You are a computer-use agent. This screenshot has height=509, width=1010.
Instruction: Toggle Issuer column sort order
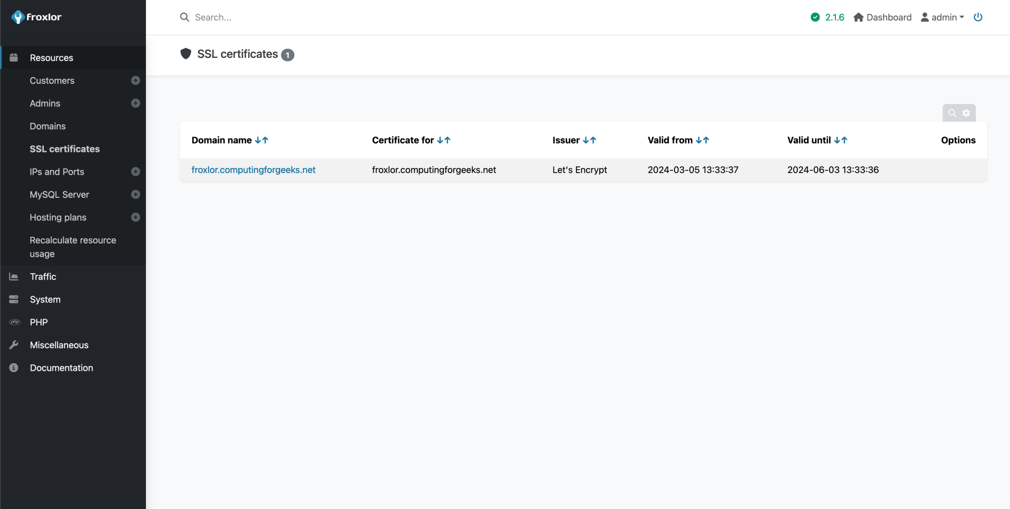click(591, 140)
